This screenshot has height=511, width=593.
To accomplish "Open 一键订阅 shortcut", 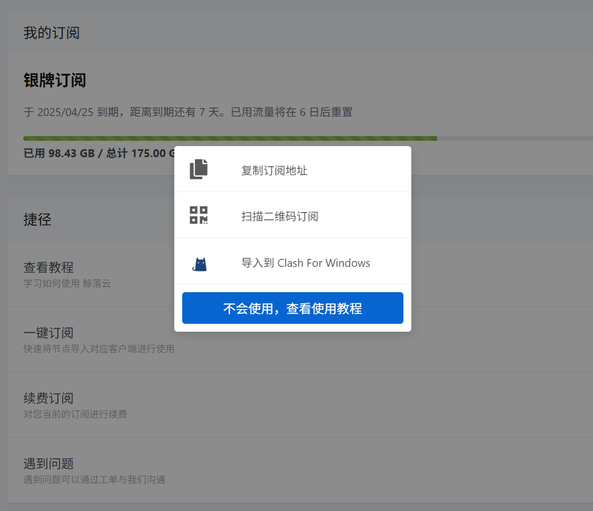I will point(48,333).
